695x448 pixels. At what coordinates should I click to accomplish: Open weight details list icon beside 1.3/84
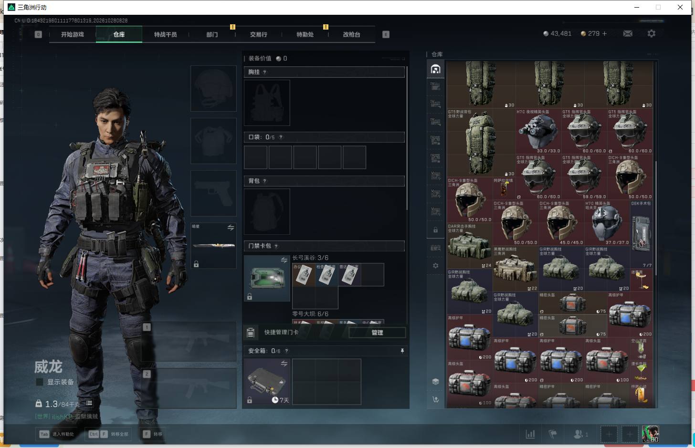pyautogui.click(x=89, y=403)
